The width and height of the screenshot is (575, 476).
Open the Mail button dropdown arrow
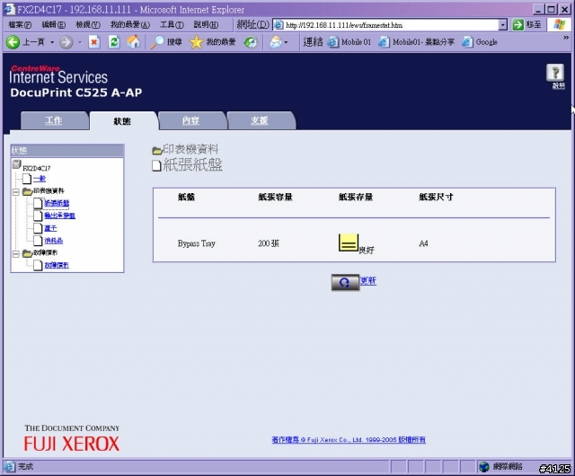(286, 42)
